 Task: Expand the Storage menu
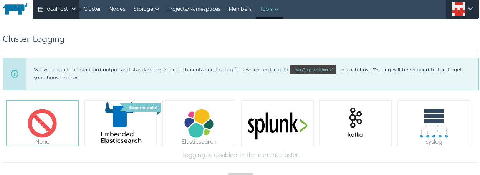click(146, 9)
